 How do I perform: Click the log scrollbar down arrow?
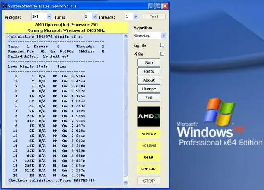(x=125, y=182)
